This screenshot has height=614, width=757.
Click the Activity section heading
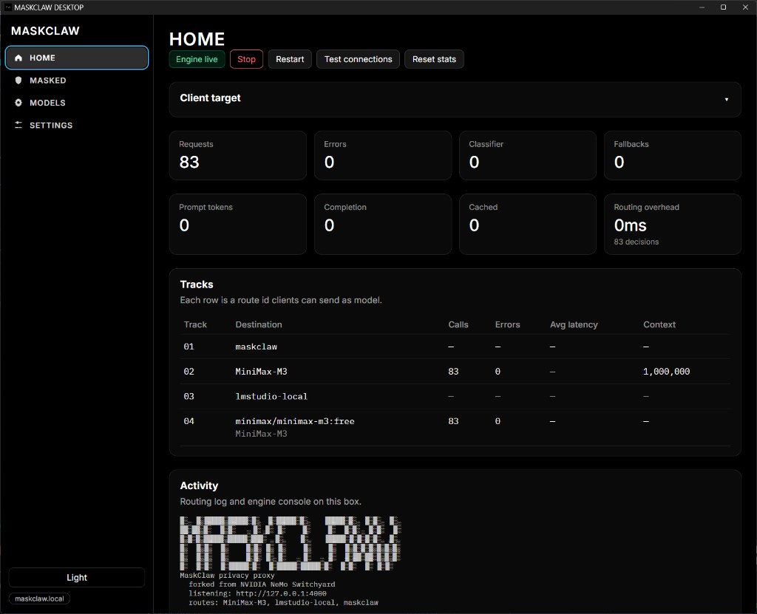coord(199,486)
